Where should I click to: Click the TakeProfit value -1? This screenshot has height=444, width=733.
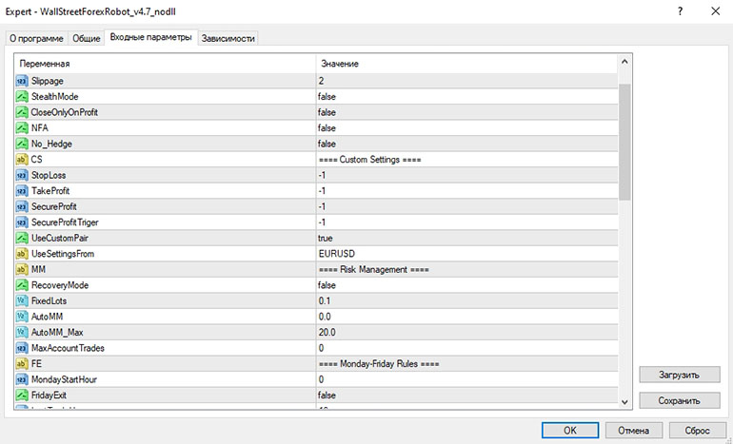click(322, 191)
